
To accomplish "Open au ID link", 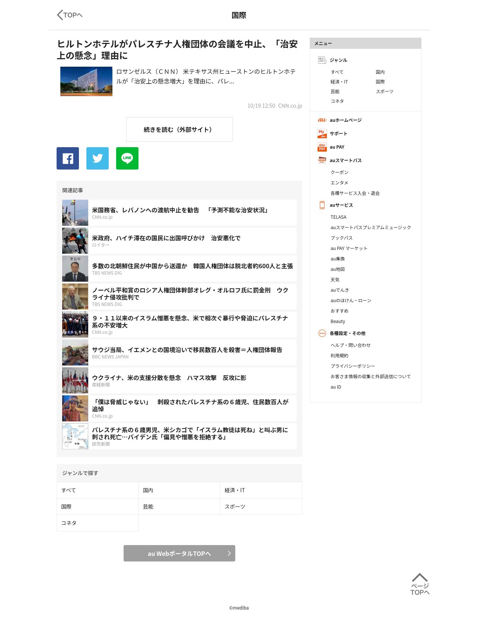I will pos(336,387).
